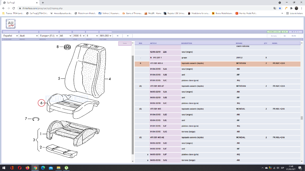The width and height of the screenshot is (305, 171).
Task: Open the Model dropdown showing A6
Action: [x=66, y=36]
